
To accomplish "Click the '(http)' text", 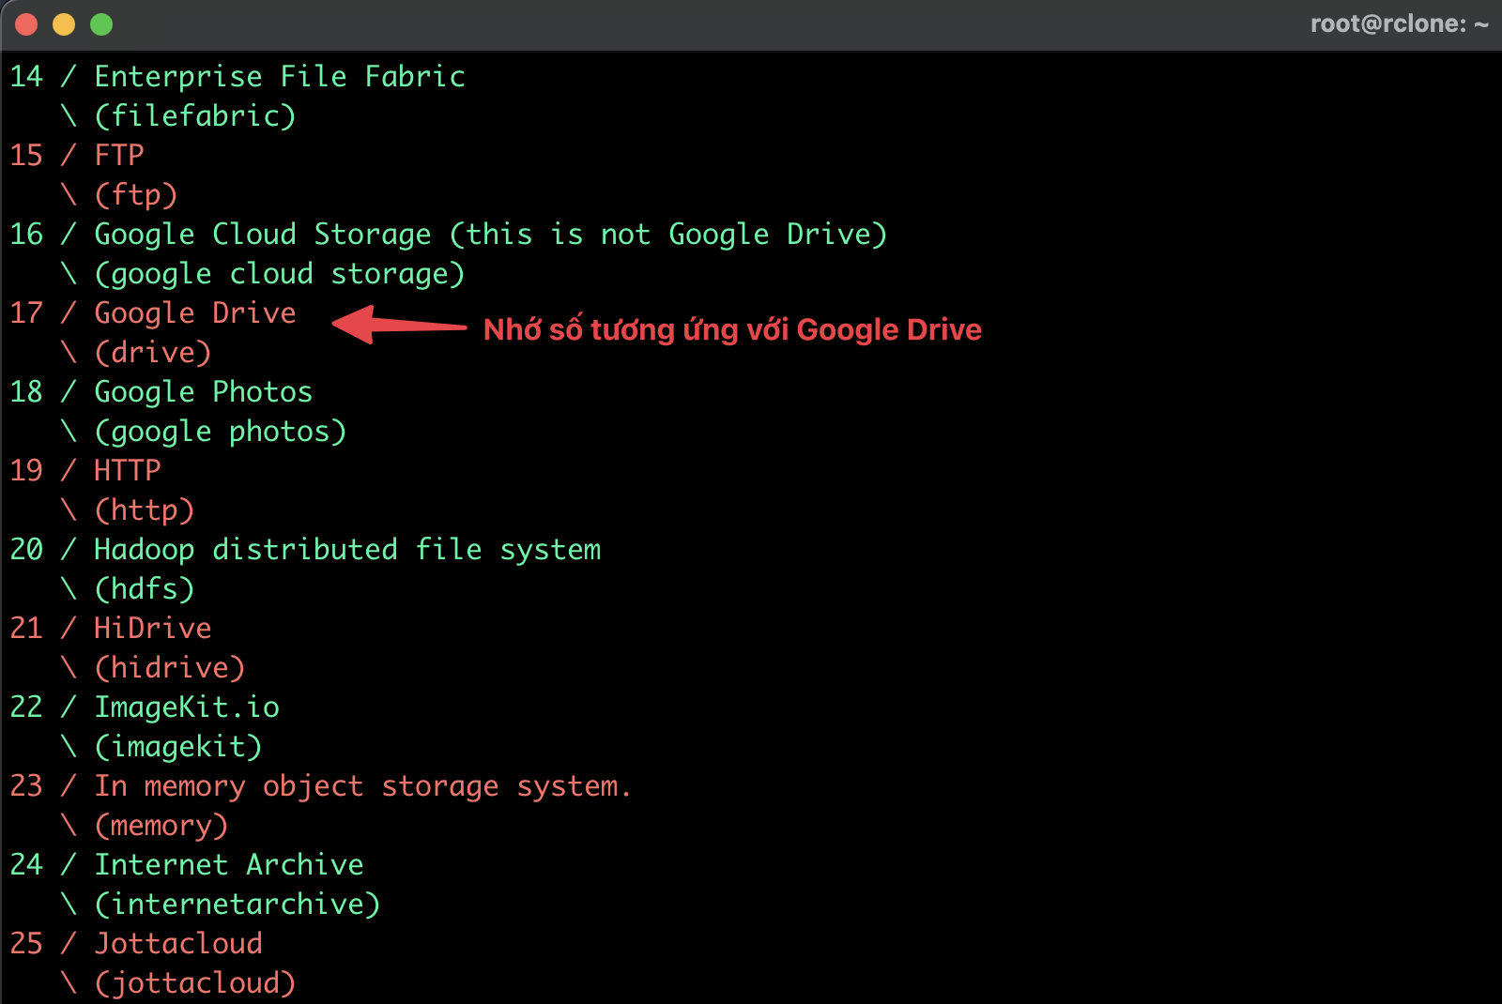I will coord(145,510).
